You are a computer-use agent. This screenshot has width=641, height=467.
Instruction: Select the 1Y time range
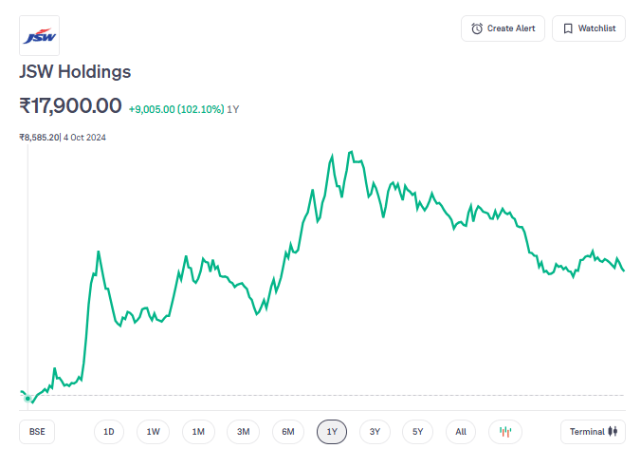(x=332, y=432)
